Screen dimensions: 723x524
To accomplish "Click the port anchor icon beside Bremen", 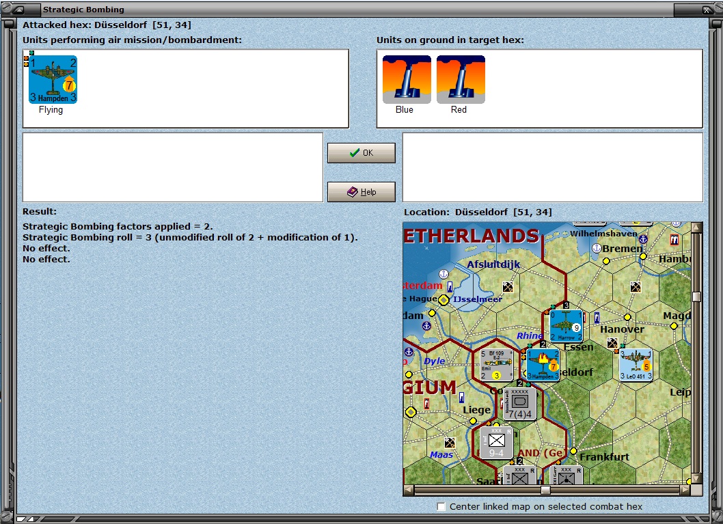I will click(x=596, y=249).
